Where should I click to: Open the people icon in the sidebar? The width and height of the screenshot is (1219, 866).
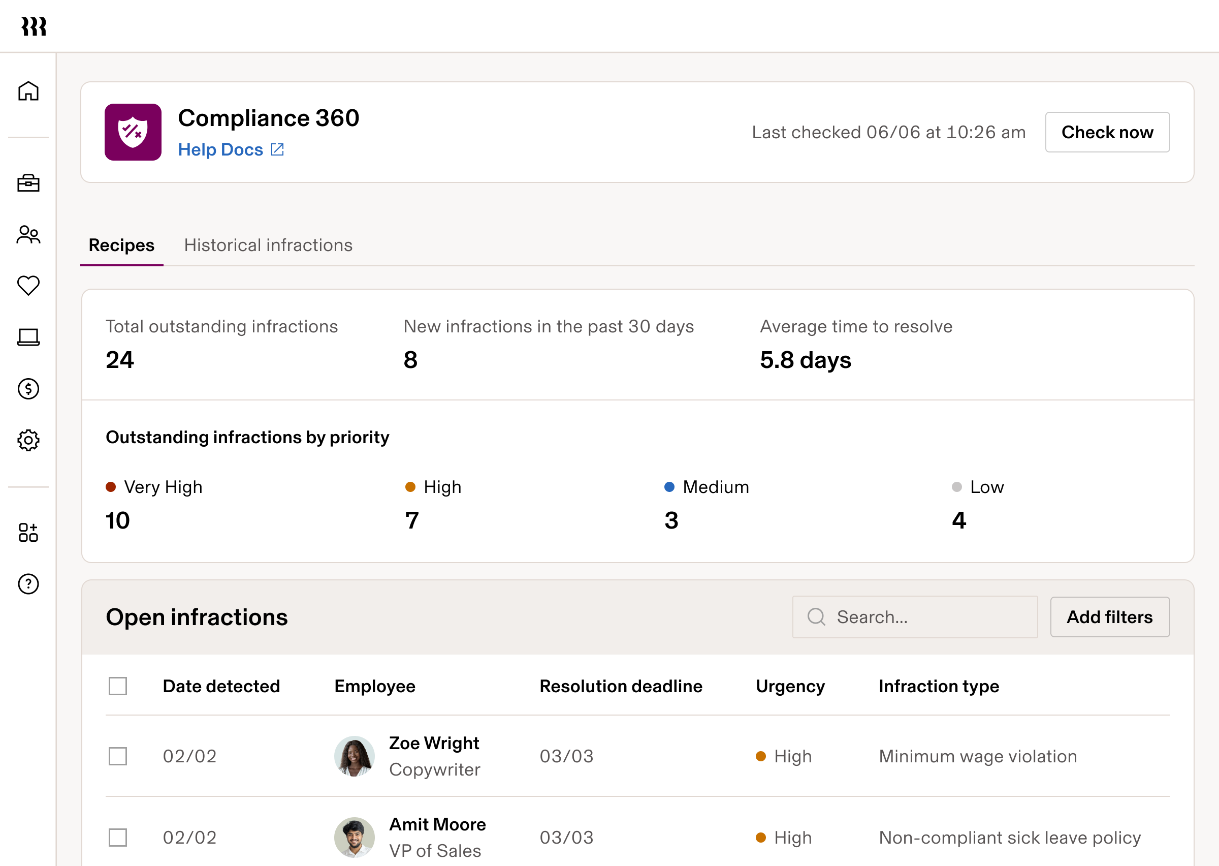(x=28, y=234)
